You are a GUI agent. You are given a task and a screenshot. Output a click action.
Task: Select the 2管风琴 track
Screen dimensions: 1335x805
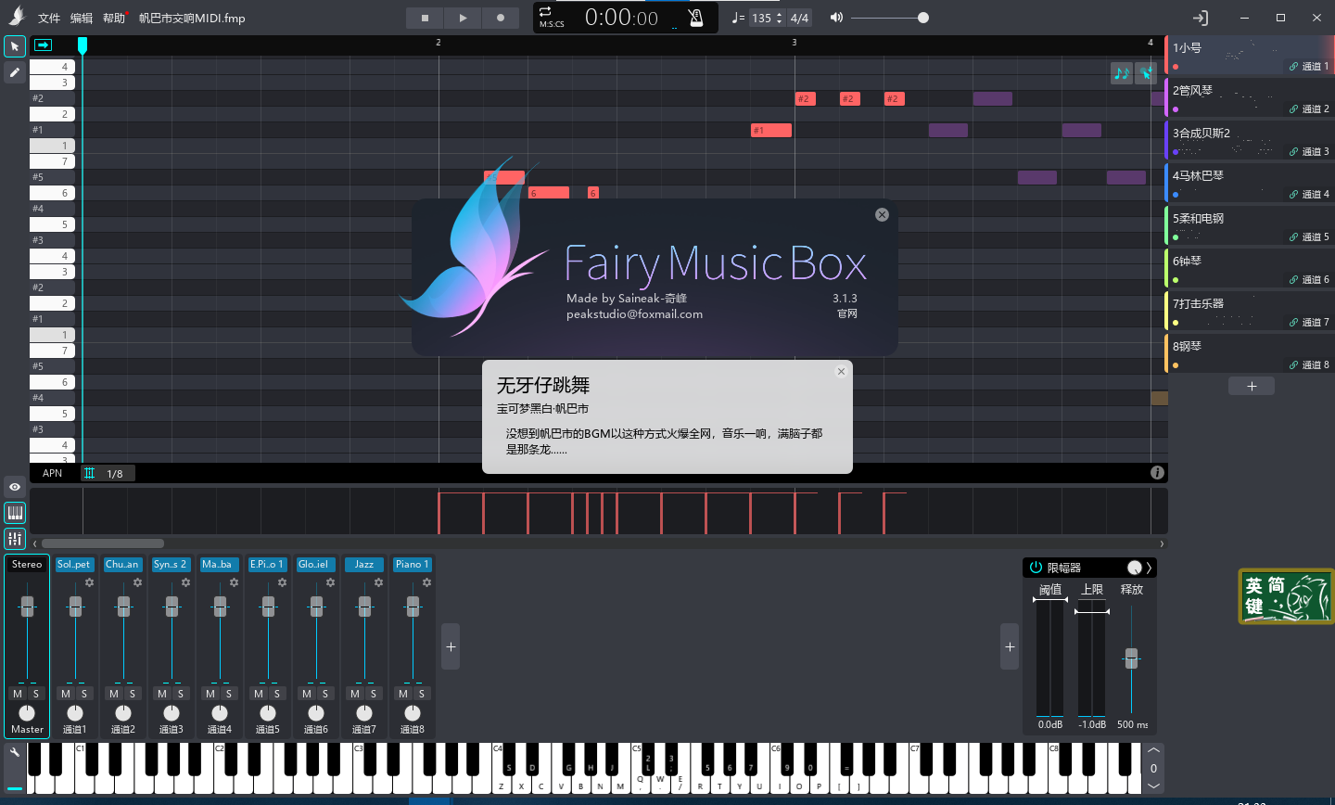pos(1249,97)
